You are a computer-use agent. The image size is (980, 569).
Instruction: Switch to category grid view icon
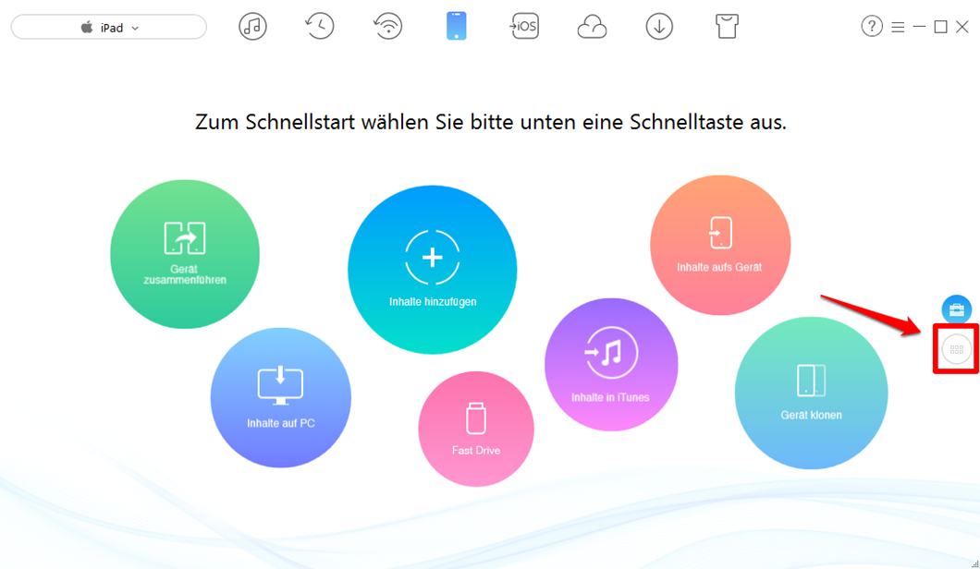(956, 350)
